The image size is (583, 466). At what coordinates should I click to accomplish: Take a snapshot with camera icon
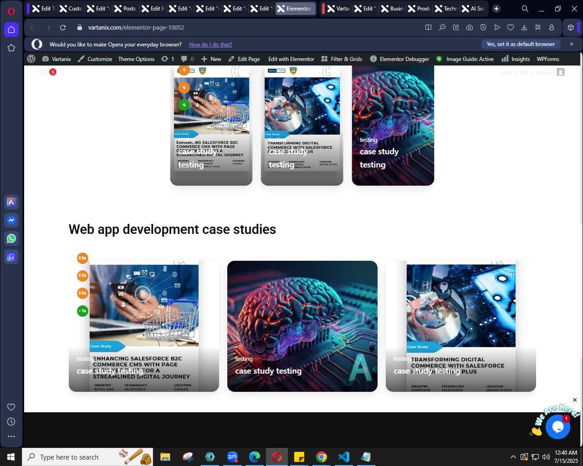[469, 27]
